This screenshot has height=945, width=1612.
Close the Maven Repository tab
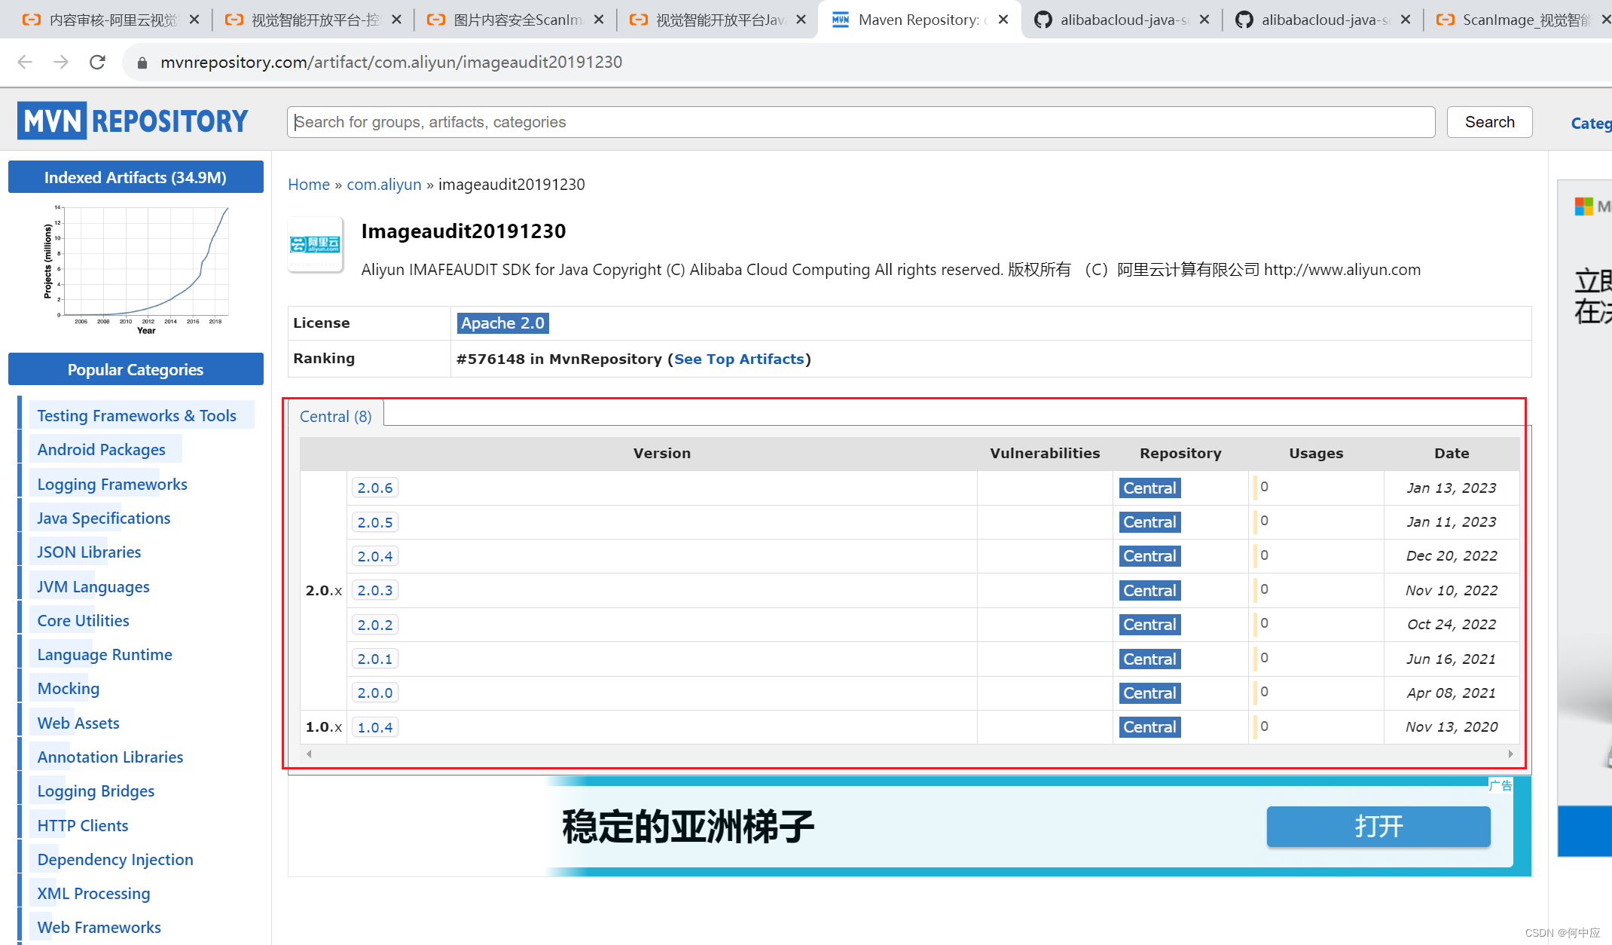coord(1003,20)
